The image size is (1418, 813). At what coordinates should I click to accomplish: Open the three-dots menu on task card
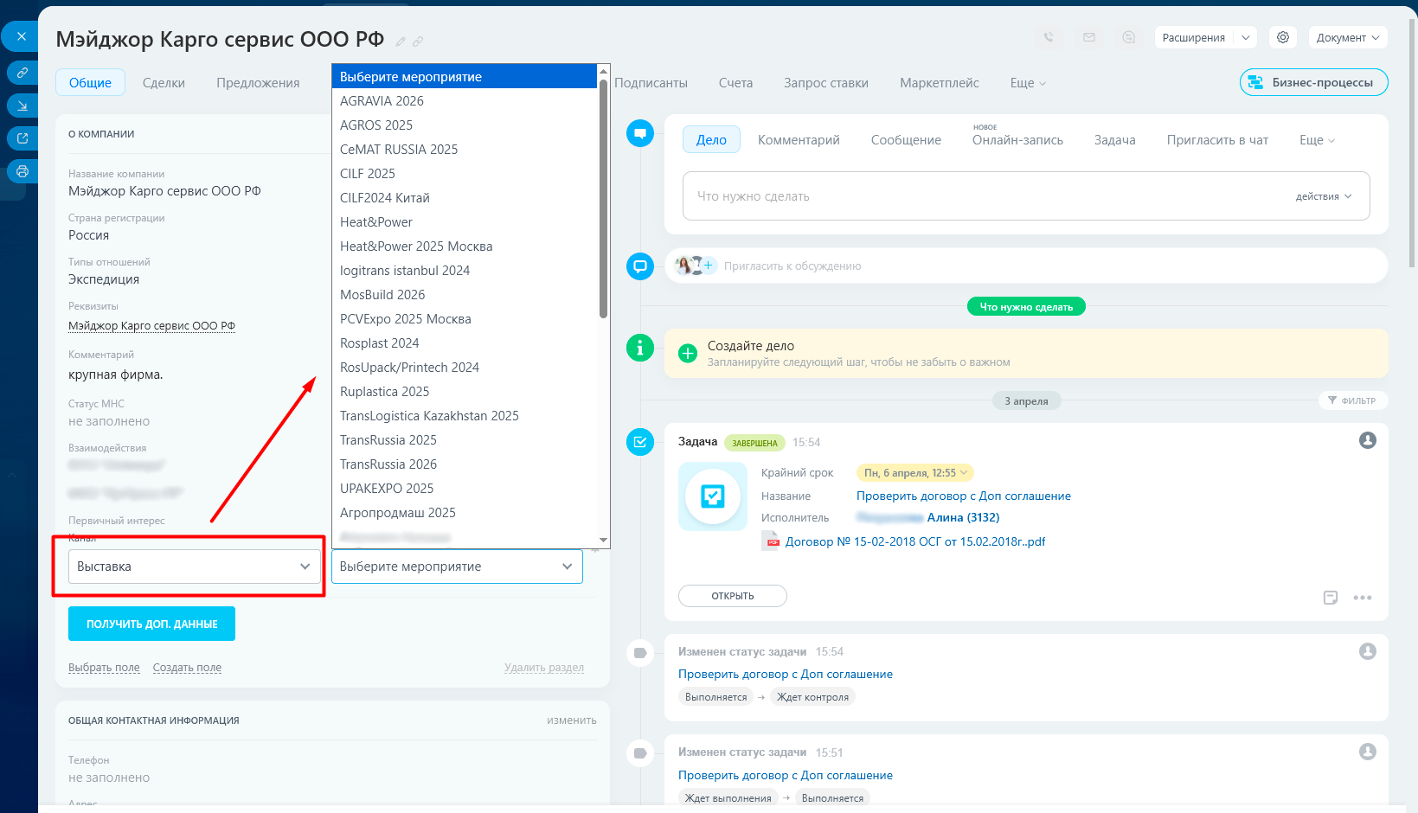pyautogui.click(x=1363, y=598)
